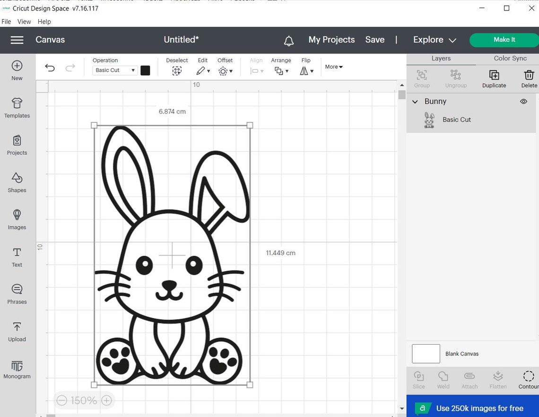Hide the Bunny layer
Image resolution: width=539 pixels, height=417 pixels.
point(523,101)
